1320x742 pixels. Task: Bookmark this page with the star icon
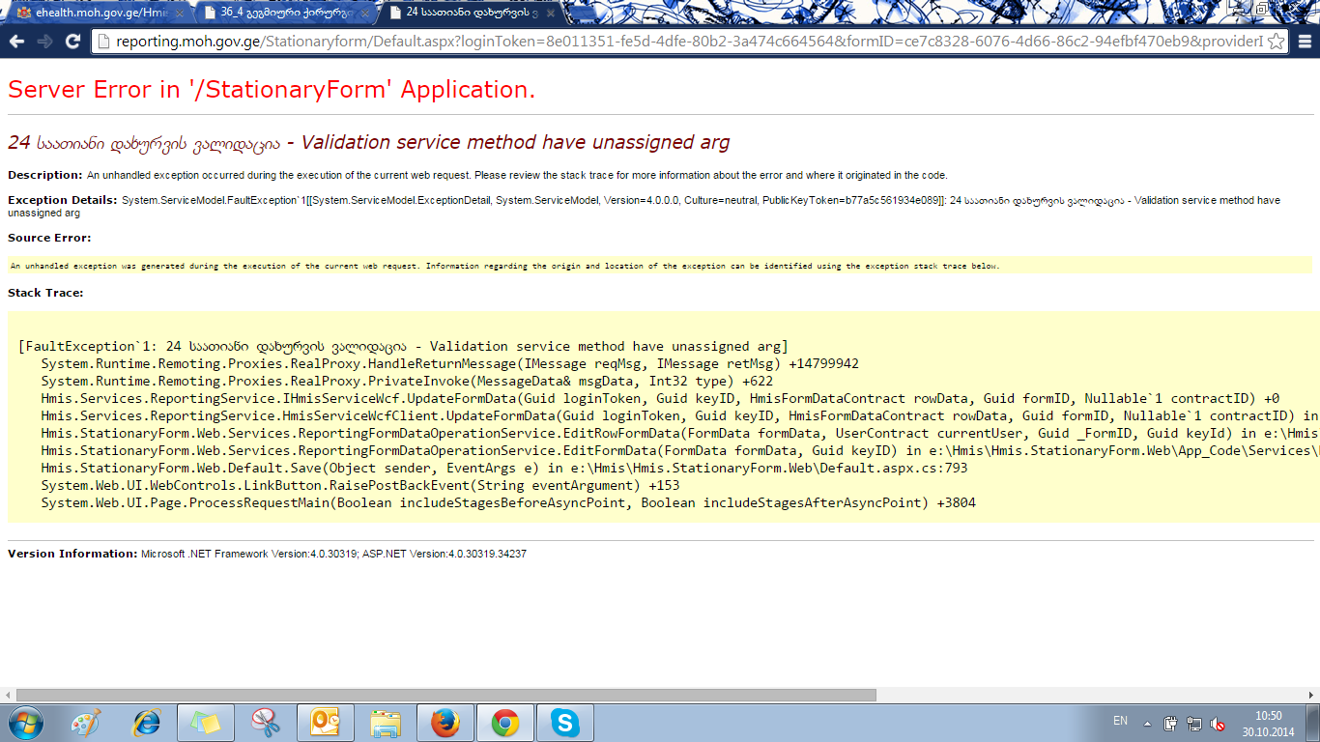(x=1276, y=42)
